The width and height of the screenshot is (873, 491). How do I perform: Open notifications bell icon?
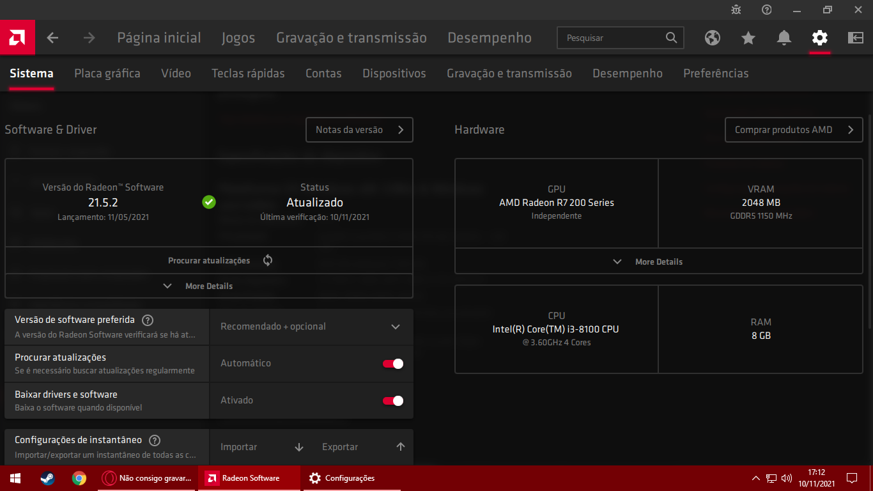(784, 38)
